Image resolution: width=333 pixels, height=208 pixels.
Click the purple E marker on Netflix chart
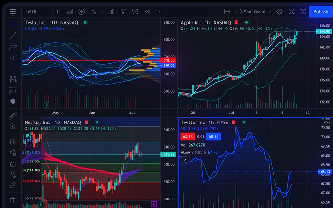(x=154, y=204)
